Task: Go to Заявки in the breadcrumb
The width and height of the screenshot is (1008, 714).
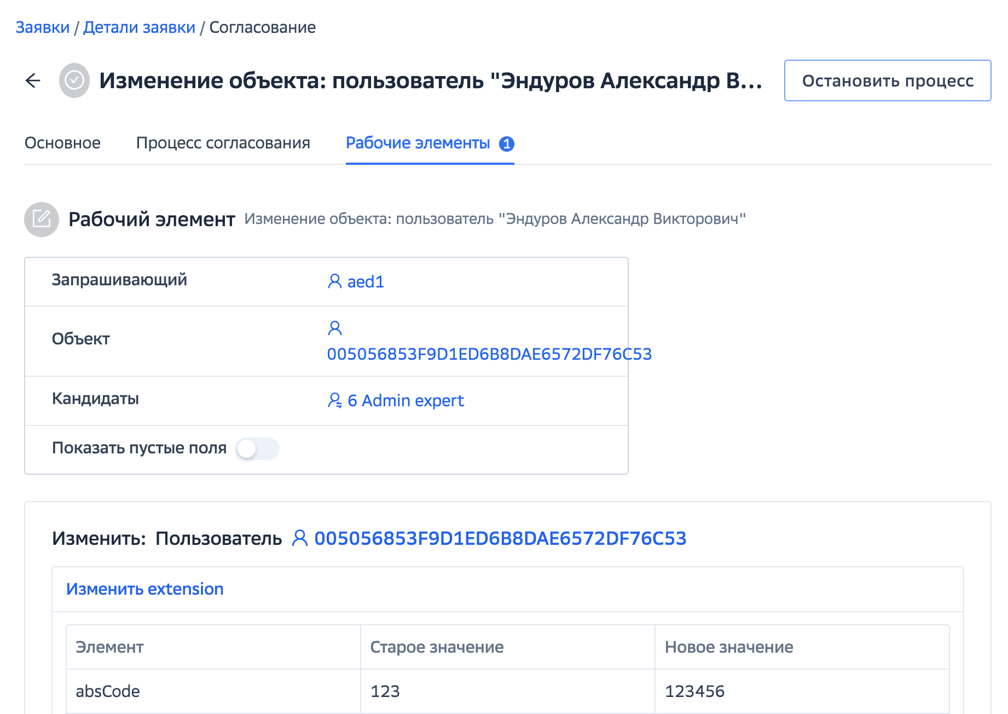Action: tap(43, 27)
